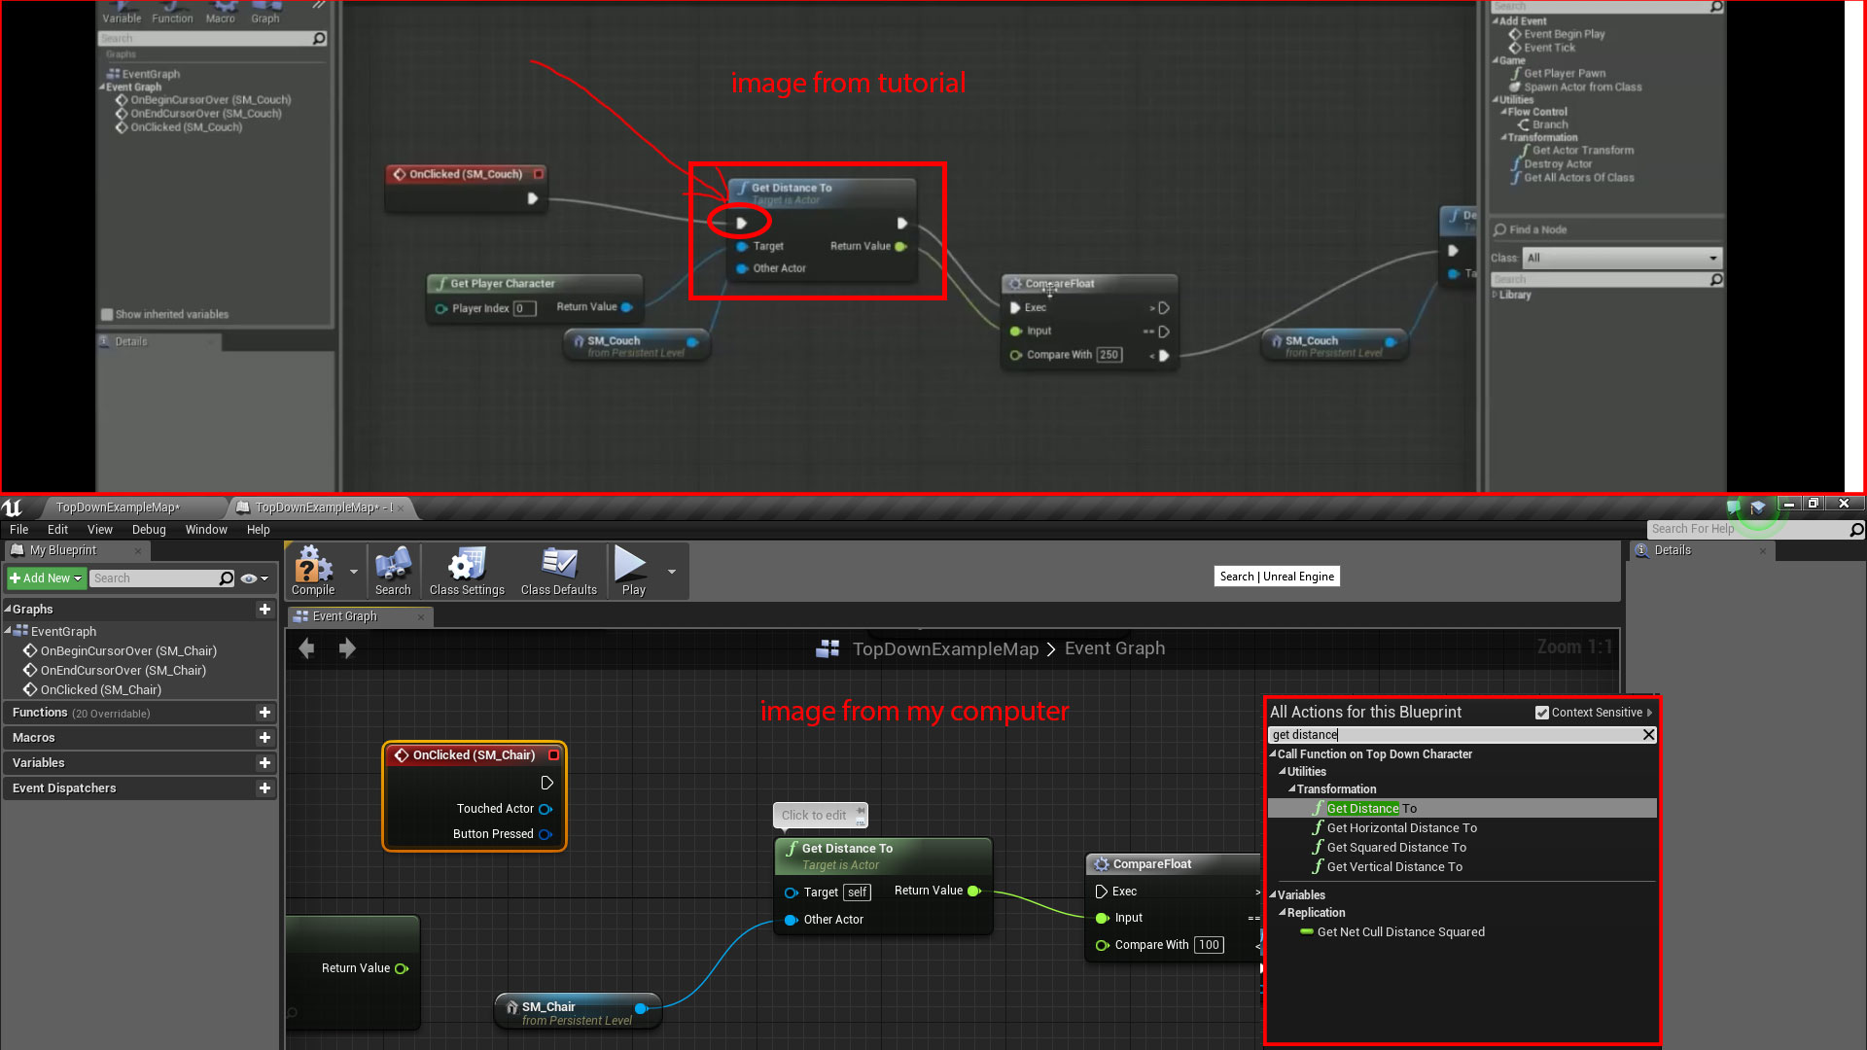The image size is (1867, 1050).
Task: Open the Compile options dropdown arrow
Action: click(x=353, y=572)
